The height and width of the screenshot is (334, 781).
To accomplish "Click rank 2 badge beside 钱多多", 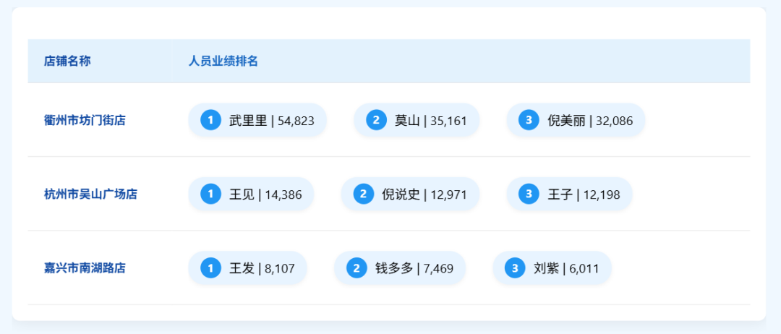I will coord(357,268).
